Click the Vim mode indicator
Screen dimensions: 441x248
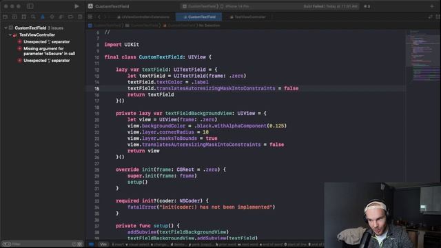pos(103,244)
